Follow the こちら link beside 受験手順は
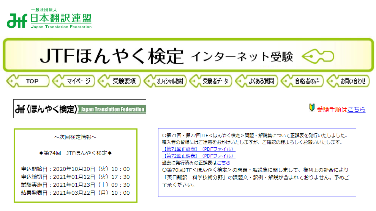Screen dimensions: 376x211 [x=356, y=109]
